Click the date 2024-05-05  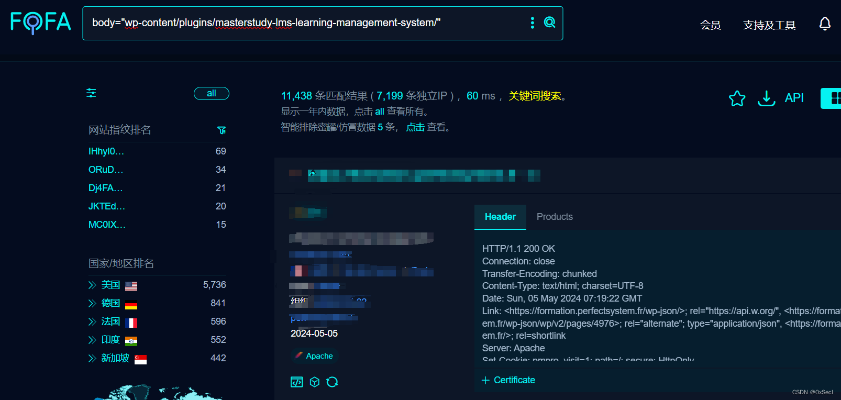(314, 334)
